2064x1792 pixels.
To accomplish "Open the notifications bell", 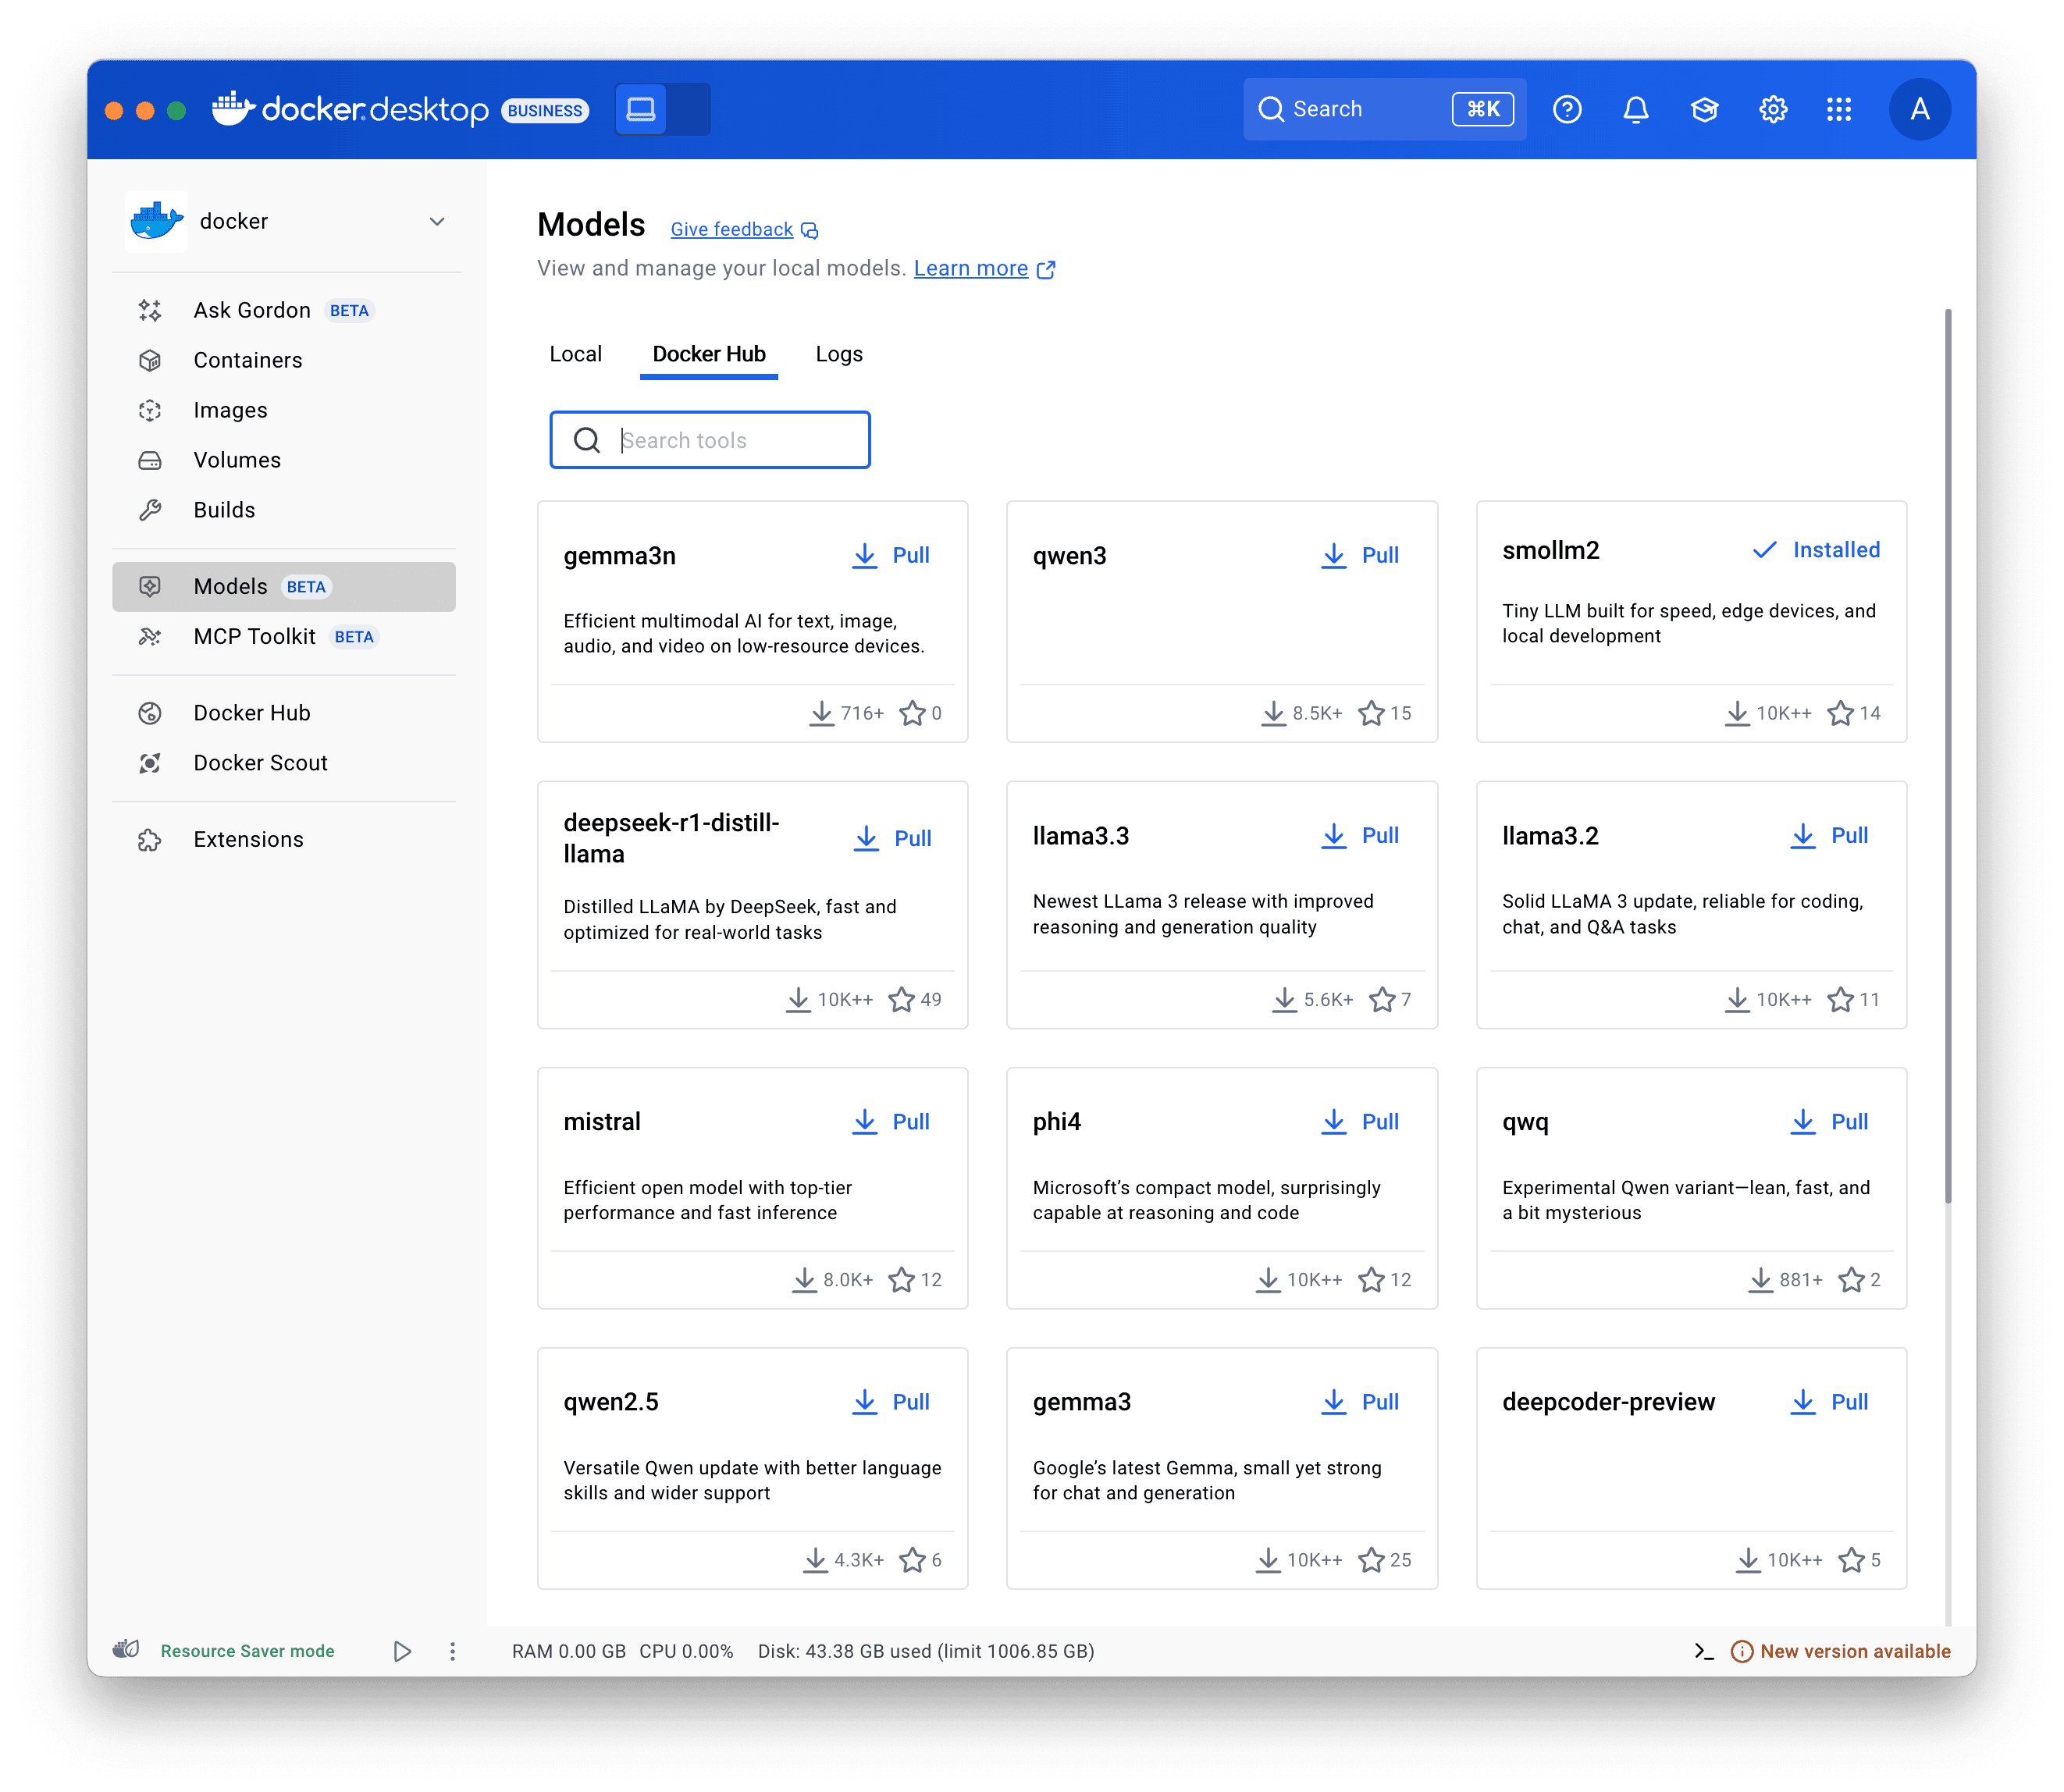I will pos(1636,110).
